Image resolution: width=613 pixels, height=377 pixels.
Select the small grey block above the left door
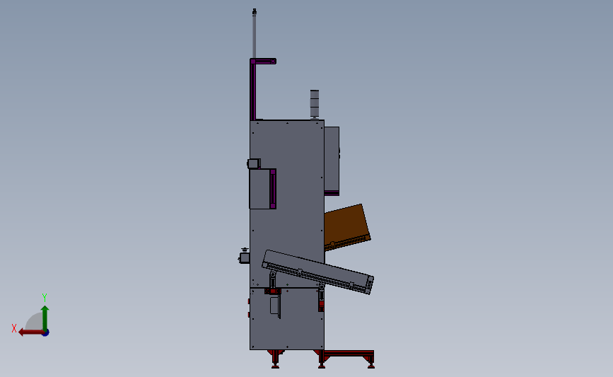point(254,163)
